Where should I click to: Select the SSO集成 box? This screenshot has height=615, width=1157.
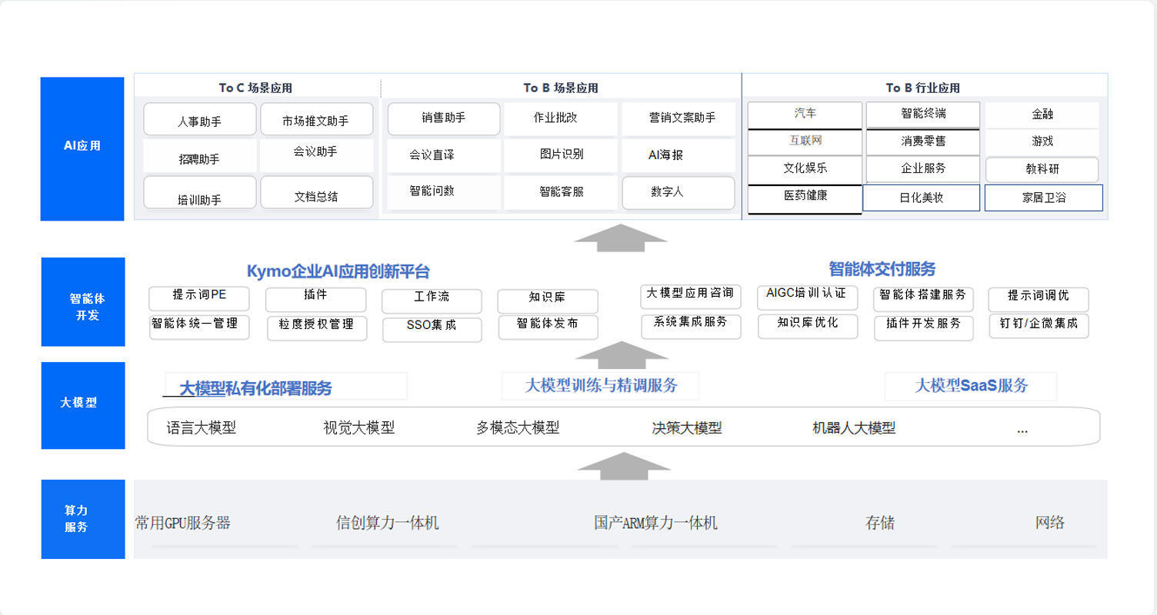click(x=431, y=327)
